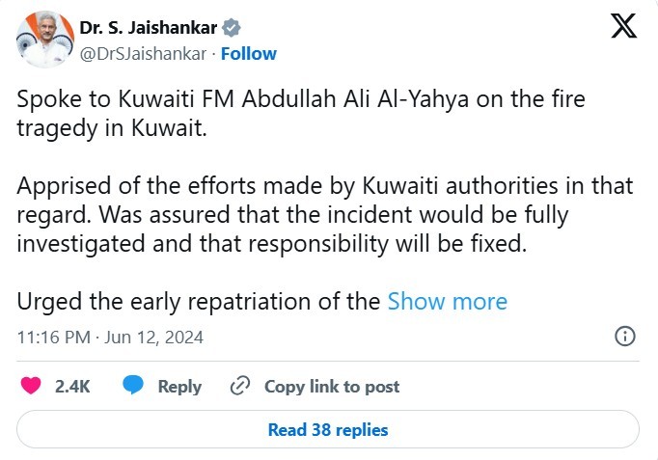
Task: Like the post with the heart icon
Action: pos(31,386)
